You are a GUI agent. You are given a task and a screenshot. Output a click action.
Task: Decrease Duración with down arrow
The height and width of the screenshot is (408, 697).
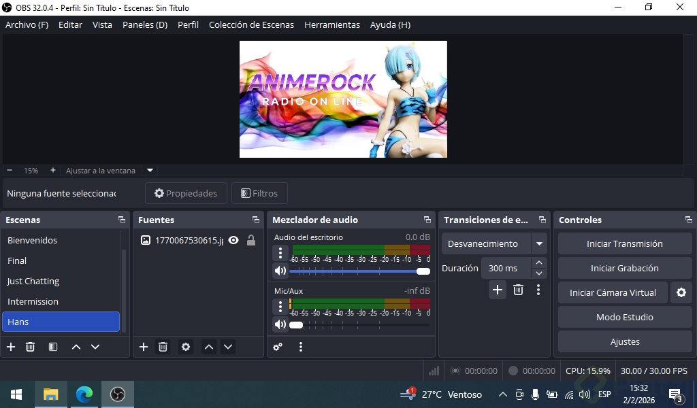539,273
